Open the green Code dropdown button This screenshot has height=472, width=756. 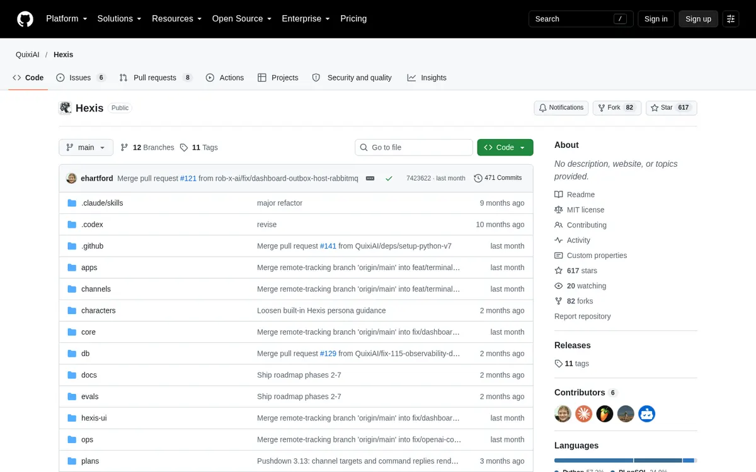[505, 147]
